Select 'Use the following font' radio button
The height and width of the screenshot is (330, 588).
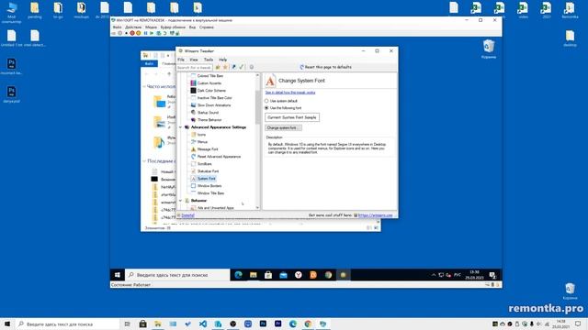click(x=283, y=108)
